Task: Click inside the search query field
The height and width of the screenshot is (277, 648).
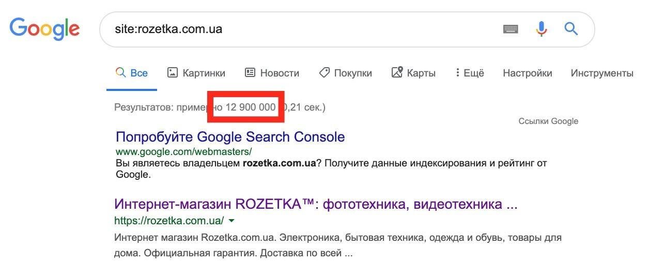Action: tap(300, 29)
